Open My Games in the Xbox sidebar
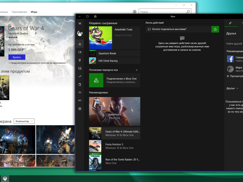This screenshot has height=182, width=243. (80, 52)
